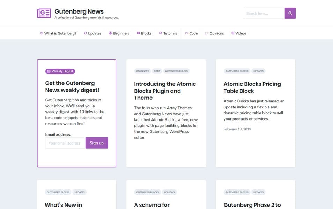Select GUTENBERG BLOCKS tag on A schema for card
Screen dimensions: 333x209
coord(147,192)
